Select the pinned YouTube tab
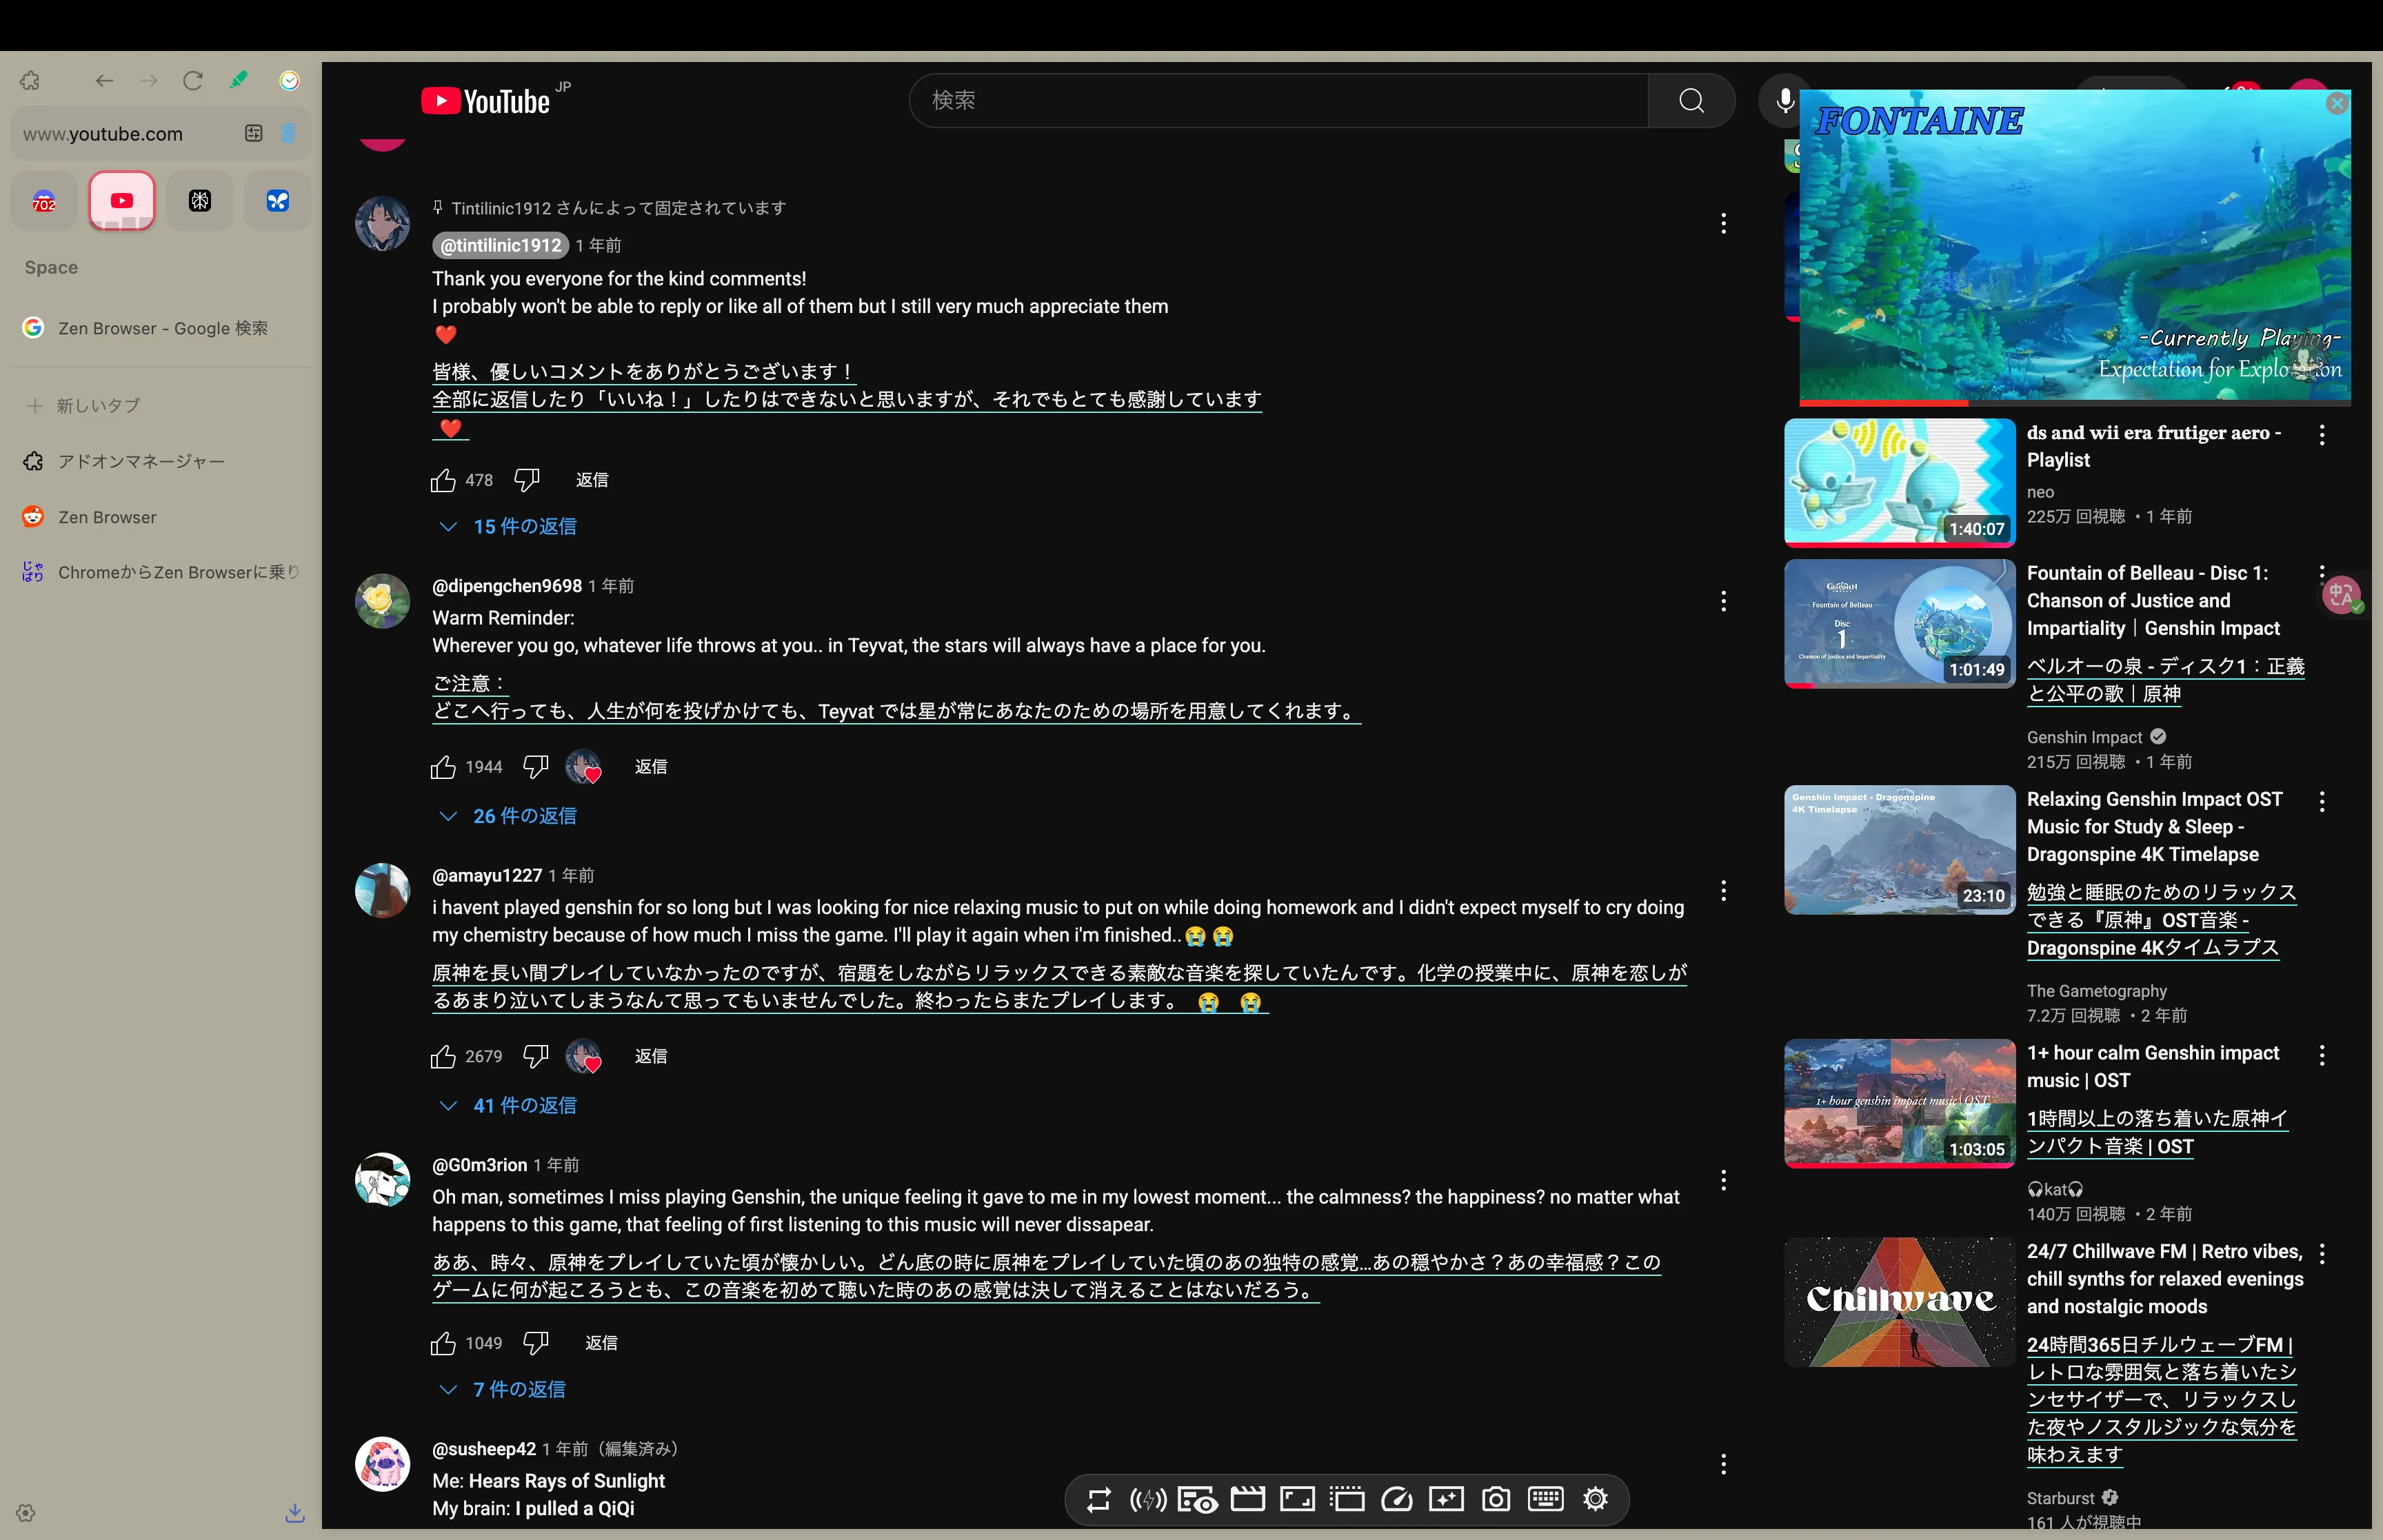Image resolution: width=2383 pixels, height=1540 pixels. coord(122,201)
